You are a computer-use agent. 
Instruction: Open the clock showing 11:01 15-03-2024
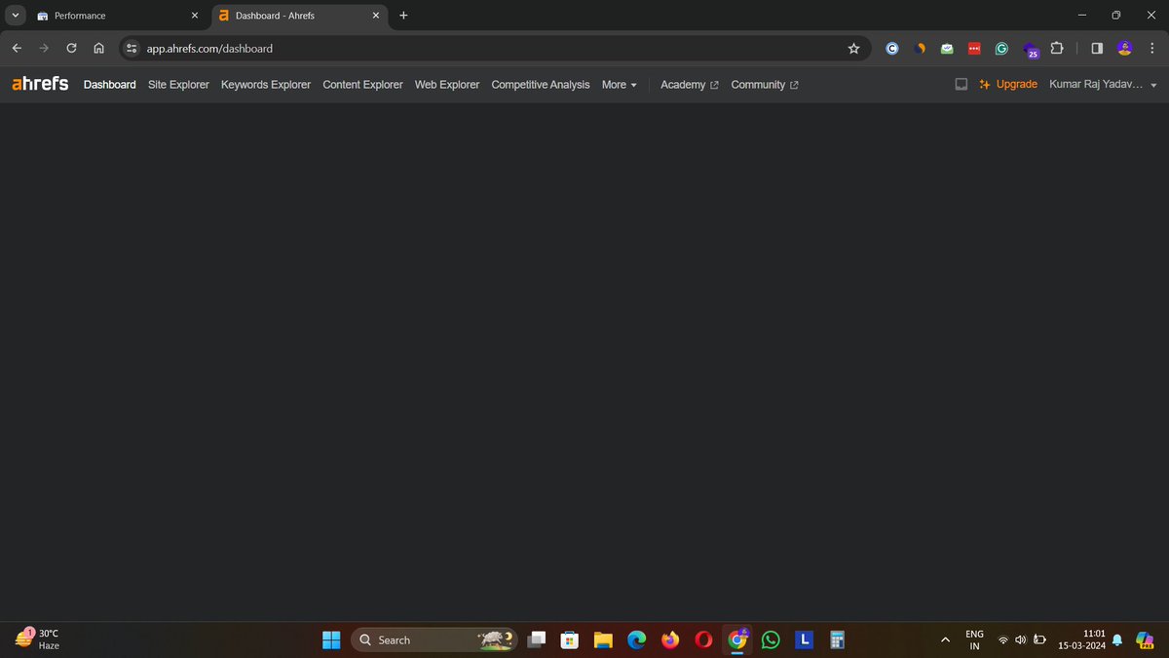tap(1082, 639)
